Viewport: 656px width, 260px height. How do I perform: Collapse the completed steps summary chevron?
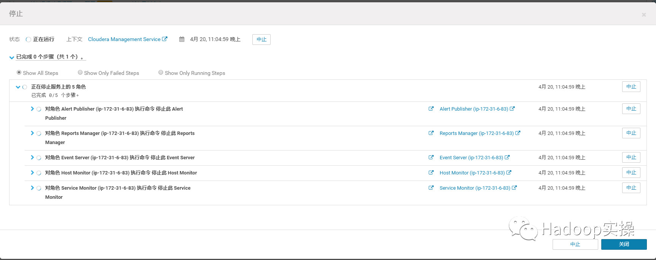point(12,57)
